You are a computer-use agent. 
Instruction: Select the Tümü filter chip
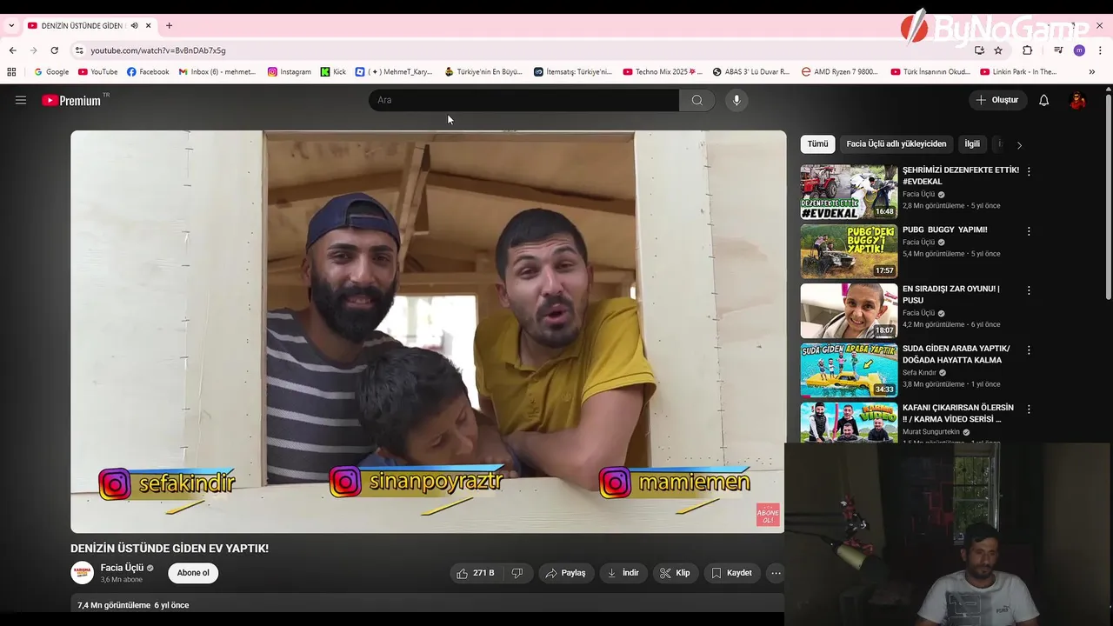(x=817, y=144)
